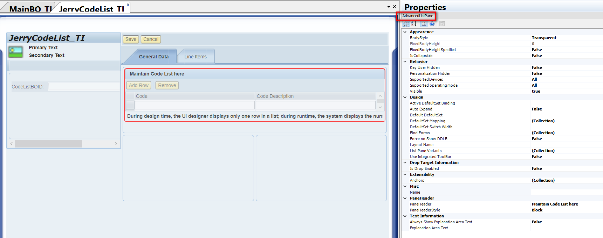This screenshot has height=238, width=603.
Task: Select the Is Drop Enabled False value
Action: point(537,168)
